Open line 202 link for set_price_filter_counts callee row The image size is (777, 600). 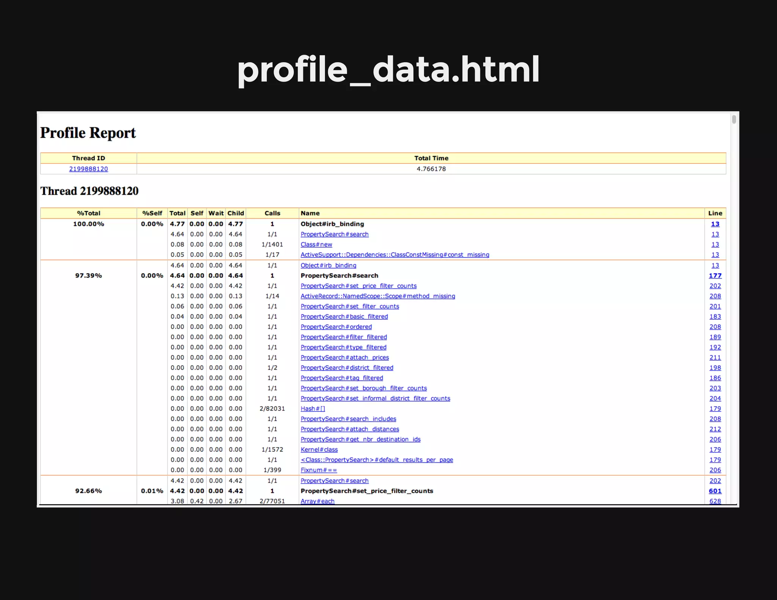click(x=715, y=286)
